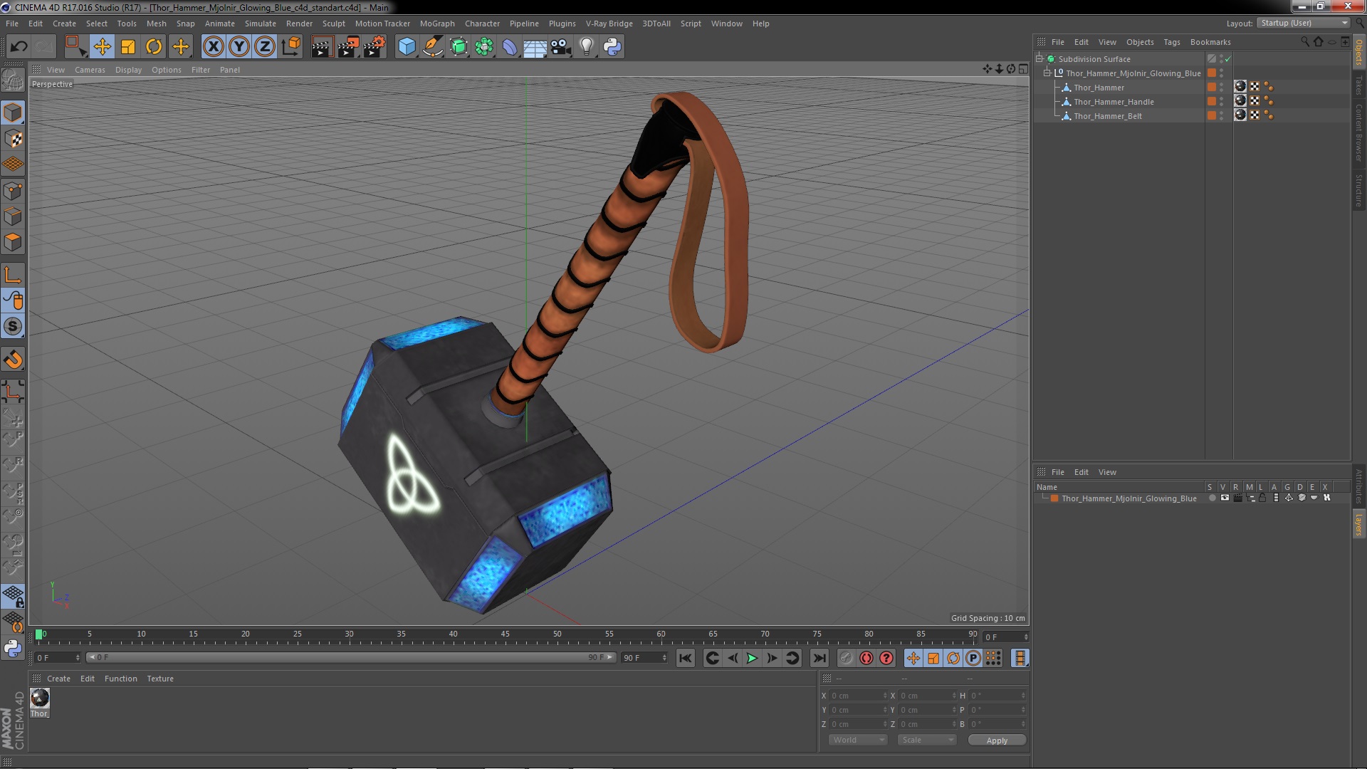This screenshot has height=769, width=1367.
Task: Click frame 45 on the timeline ruler
Action: tap(505, 634)
